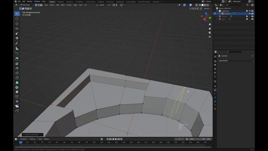268x151 pixels.
Task: Select the Poly Build tool
Action: coord(17,83)
